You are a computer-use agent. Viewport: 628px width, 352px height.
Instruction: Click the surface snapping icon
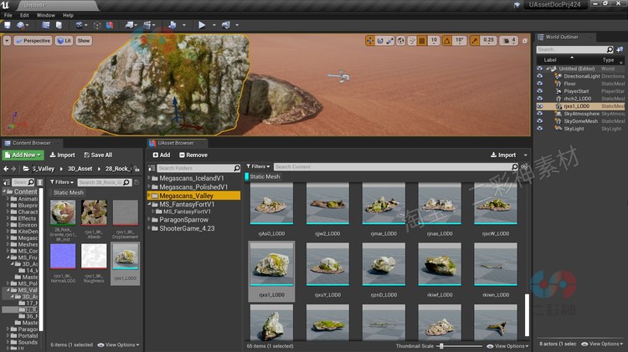412,41
